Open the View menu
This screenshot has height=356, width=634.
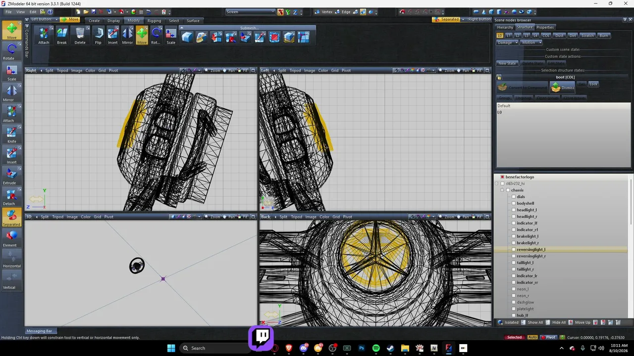[x=21, y=12]
